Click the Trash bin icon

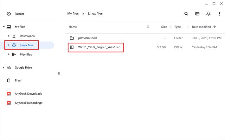point(9,80)
